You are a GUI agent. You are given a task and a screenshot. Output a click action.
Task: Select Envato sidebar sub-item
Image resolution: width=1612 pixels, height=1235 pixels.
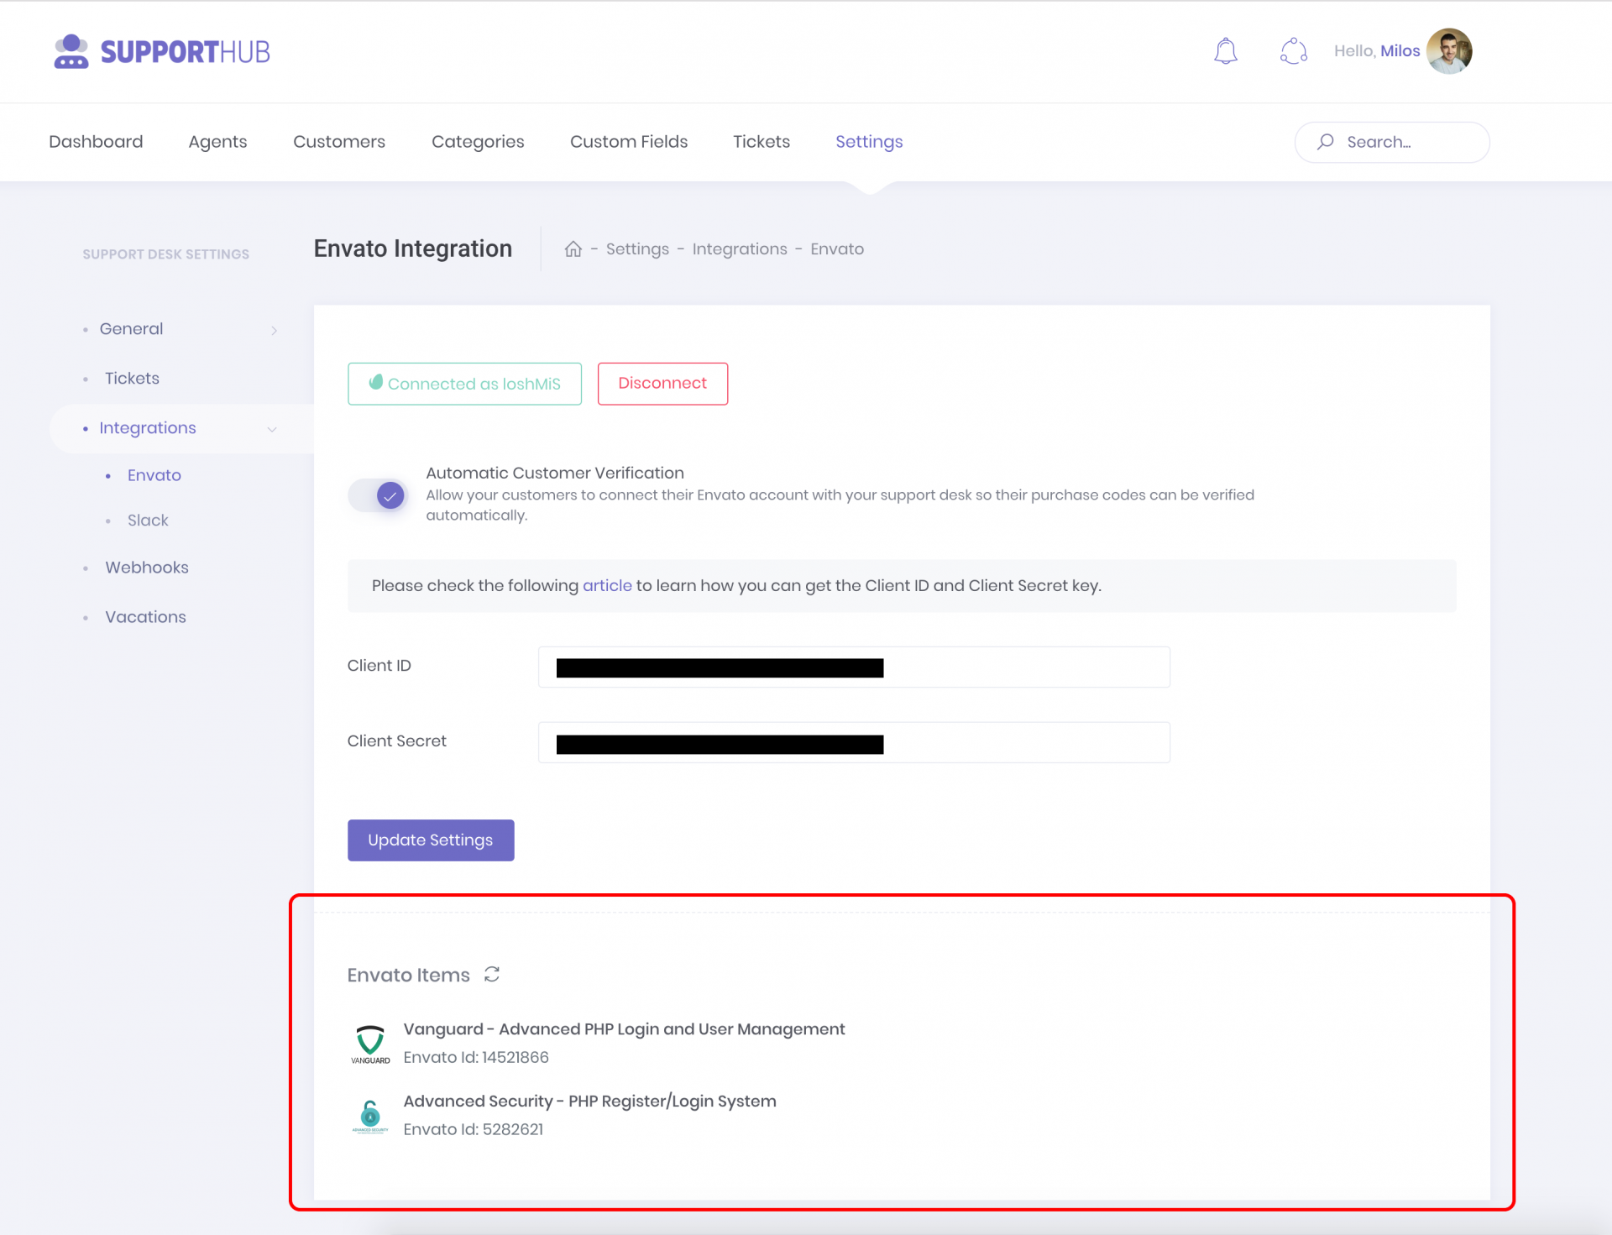click(154, 475)
